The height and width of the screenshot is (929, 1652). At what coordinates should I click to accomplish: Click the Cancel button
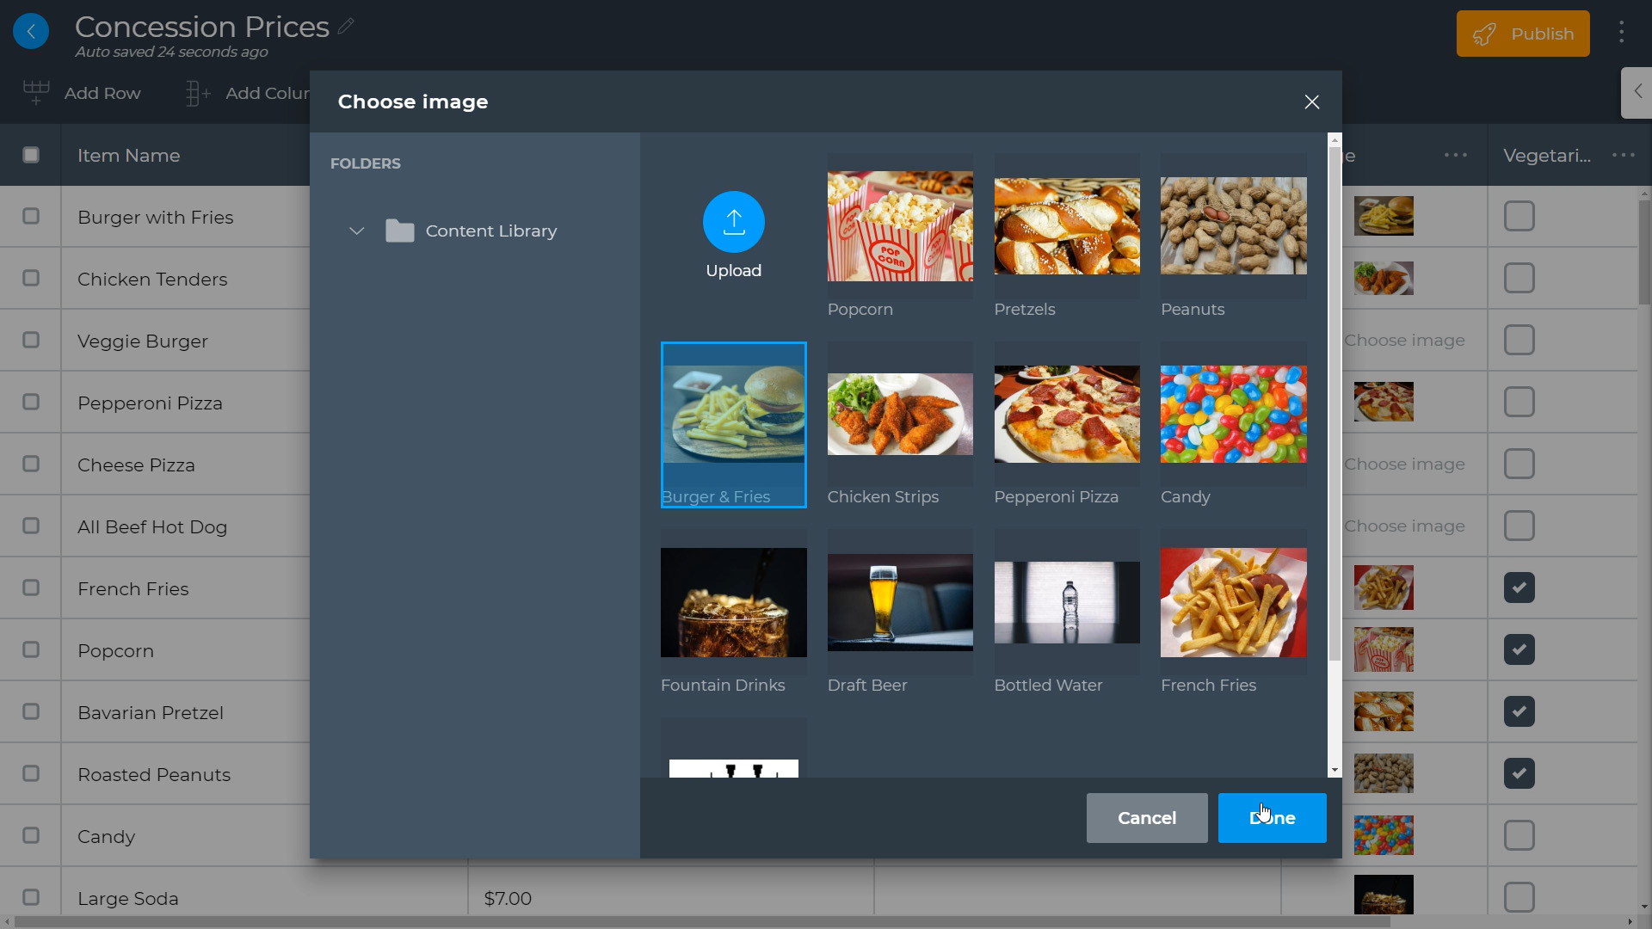pyautogui.click(x=1146, y=818)
